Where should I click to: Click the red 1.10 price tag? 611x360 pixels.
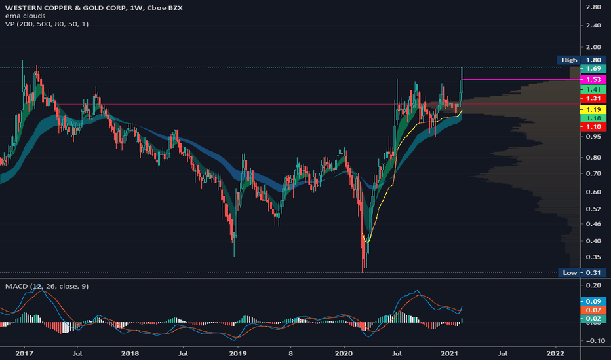click(593, 127)
